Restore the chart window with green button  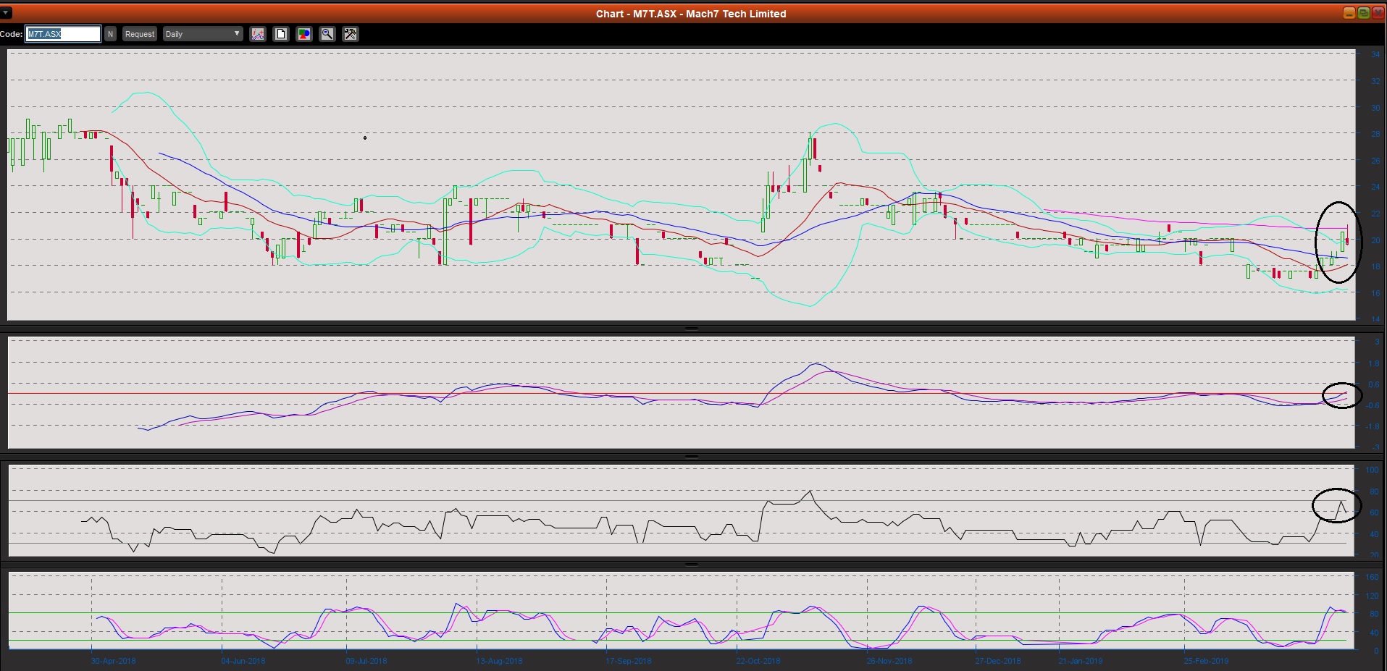(x=1363, y=13)
